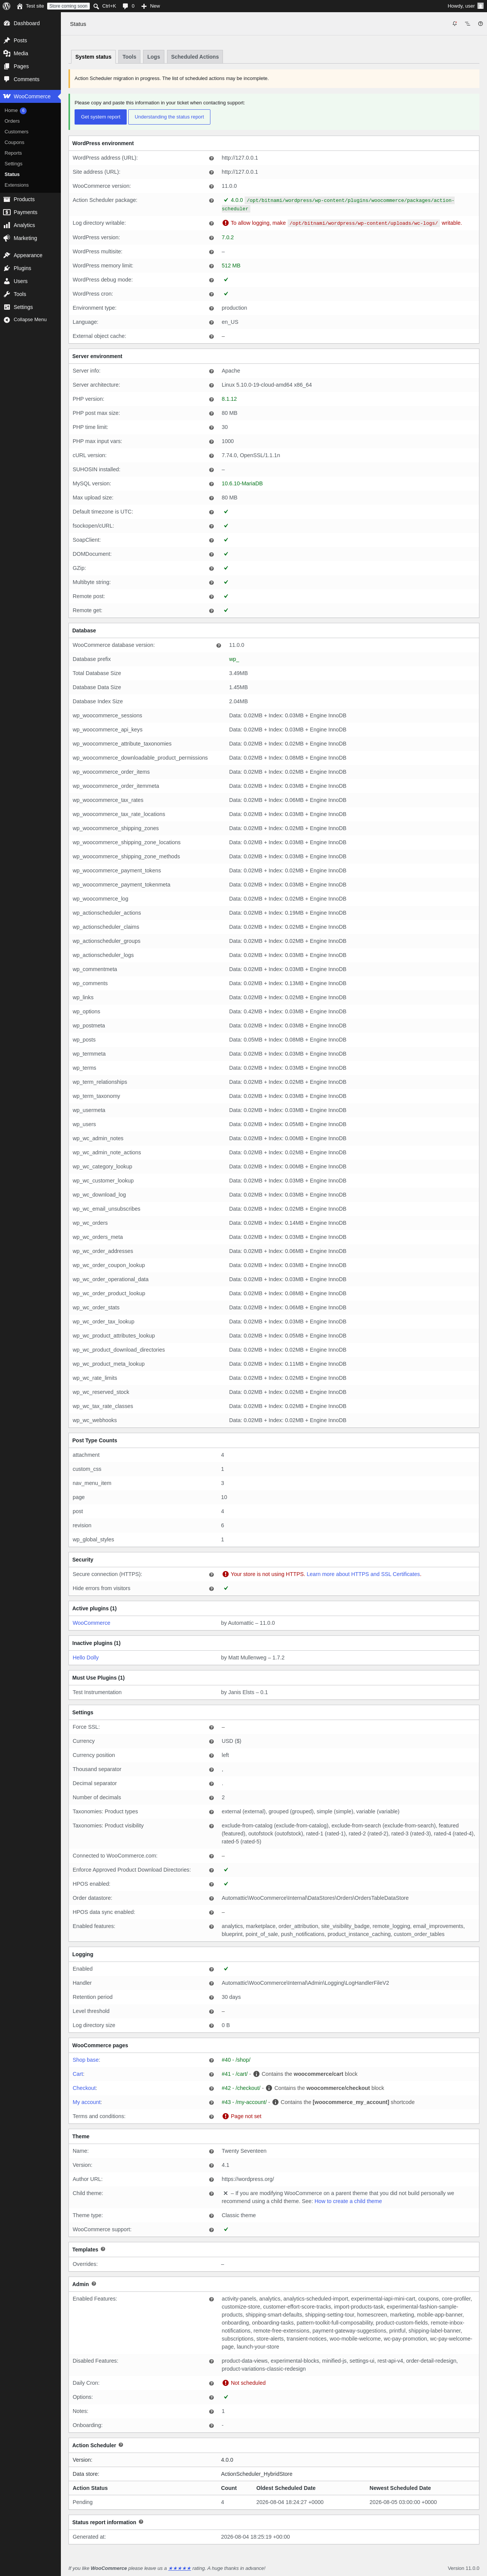Click the Comments icon in the sidebar
Image resolution: width=487 pixels, height=2576 pixels.
[x=7, y=79]
